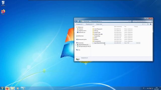Click Explorer's Forward arrow button
The image size is (161, 90).
78,21
